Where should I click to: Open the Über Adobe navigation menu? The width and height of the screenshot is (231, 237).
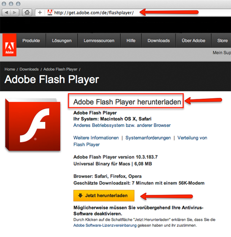194,40
